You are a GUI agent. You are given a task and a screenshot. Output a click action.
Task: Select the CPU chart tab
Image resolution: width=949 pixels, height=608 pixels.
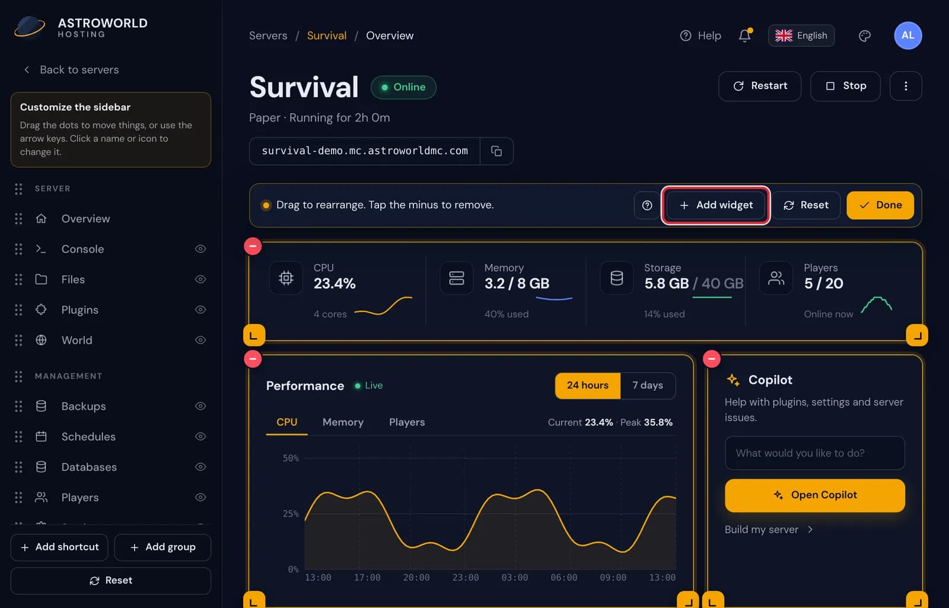pyautogui.click(x=286, y=422)
